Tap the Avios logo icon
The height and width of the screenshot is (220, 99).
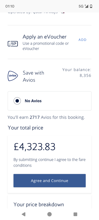(x=13, y=76)
